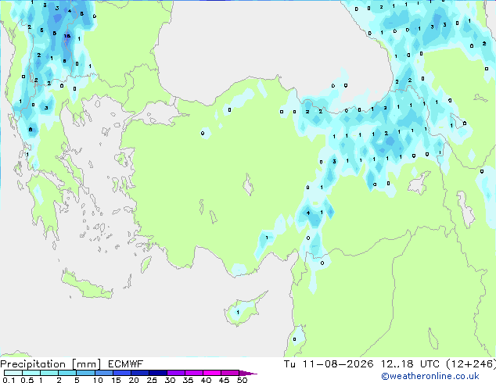Open the weatheronline.co.uk copyright link
Image resolution: width=496 pixels, height=383 pixels.
tap(430, 376)
